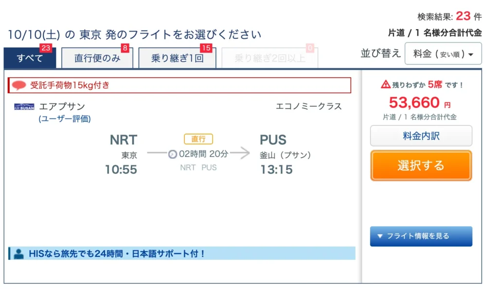This screenshot has width=498, height=289.
Task: Click the Air Busan airline logo
Action: coord(24,106)
